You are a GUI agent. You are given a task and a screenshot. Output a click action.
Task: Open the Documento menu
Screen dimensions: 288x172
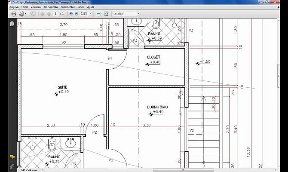tap(51, 7)
